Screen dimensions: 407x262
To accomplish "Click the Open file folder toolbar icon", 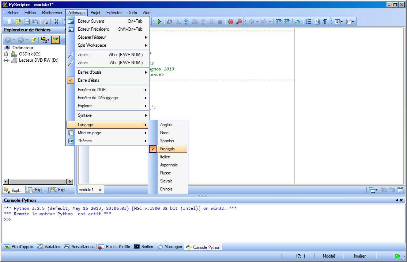I will coord(18,22).
